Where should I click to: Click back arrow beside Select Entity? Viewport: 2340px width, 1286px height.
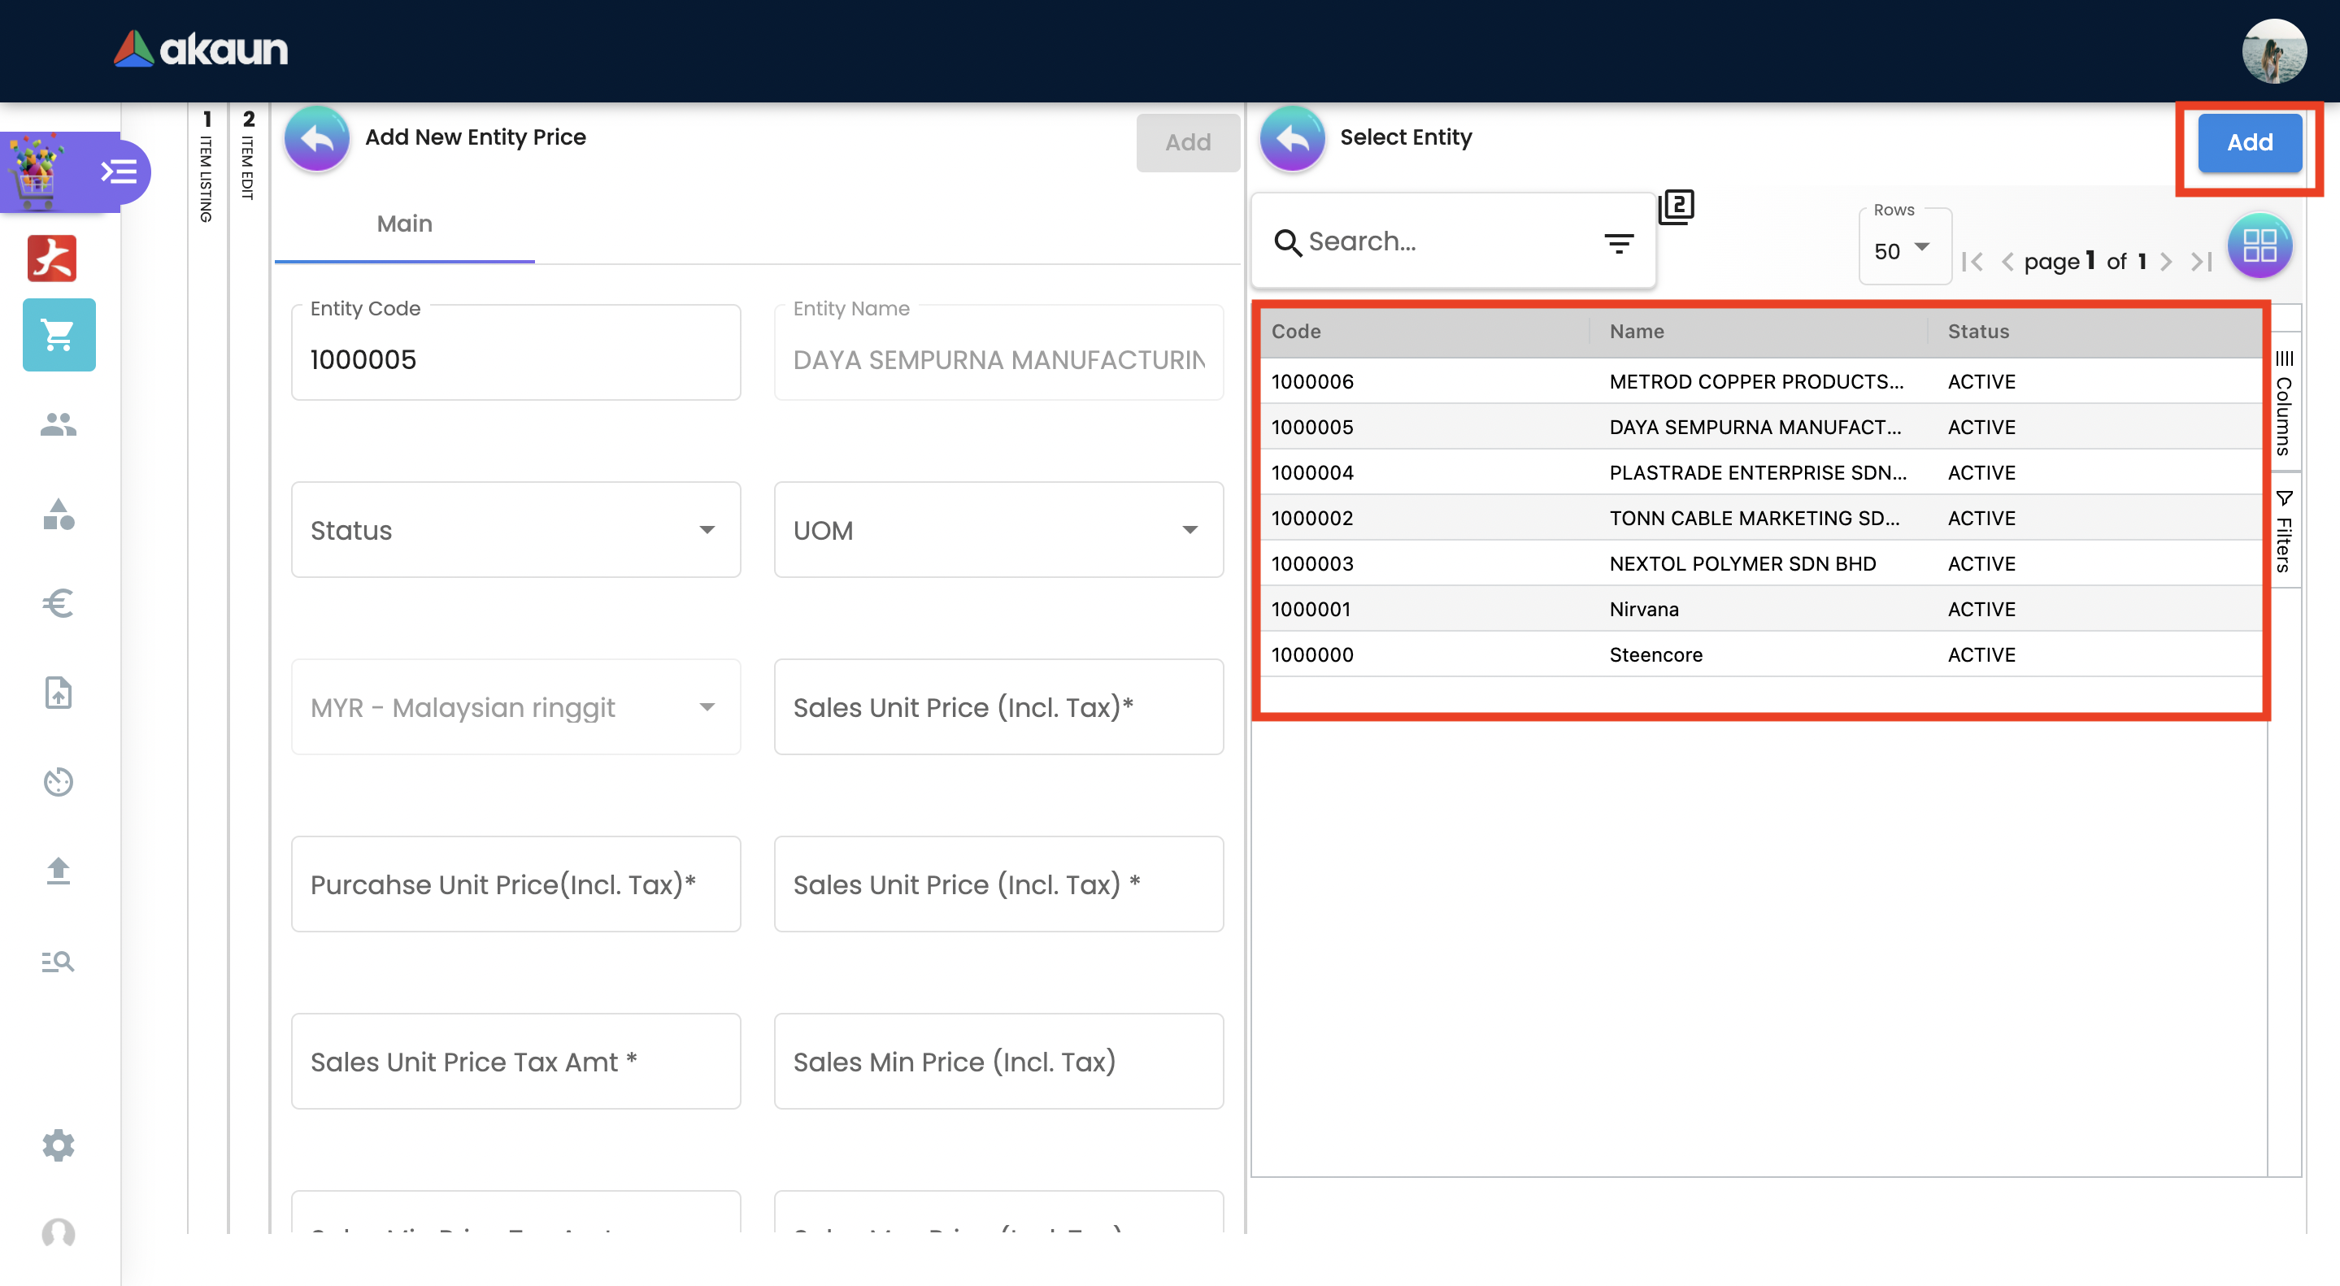[1292, 139]
